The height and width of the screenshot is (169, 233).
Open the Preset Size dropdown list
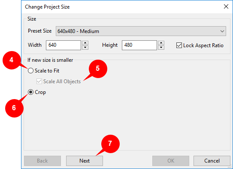(141, 31)
